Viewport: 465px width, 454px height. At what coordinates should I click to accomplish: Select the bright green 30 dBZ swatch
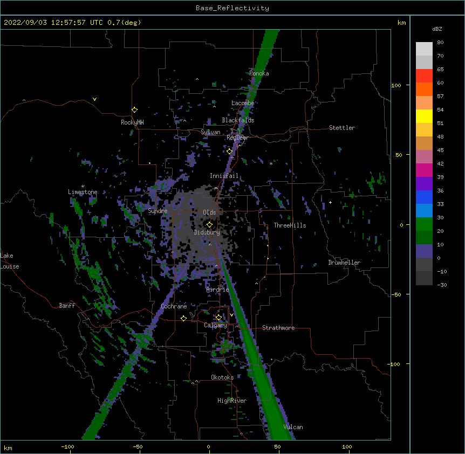pyautogui.click(x=424, y=224)
